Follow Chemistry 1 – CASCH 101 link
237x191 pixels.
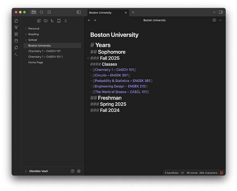pyautogui.click(x=114, y=70)
